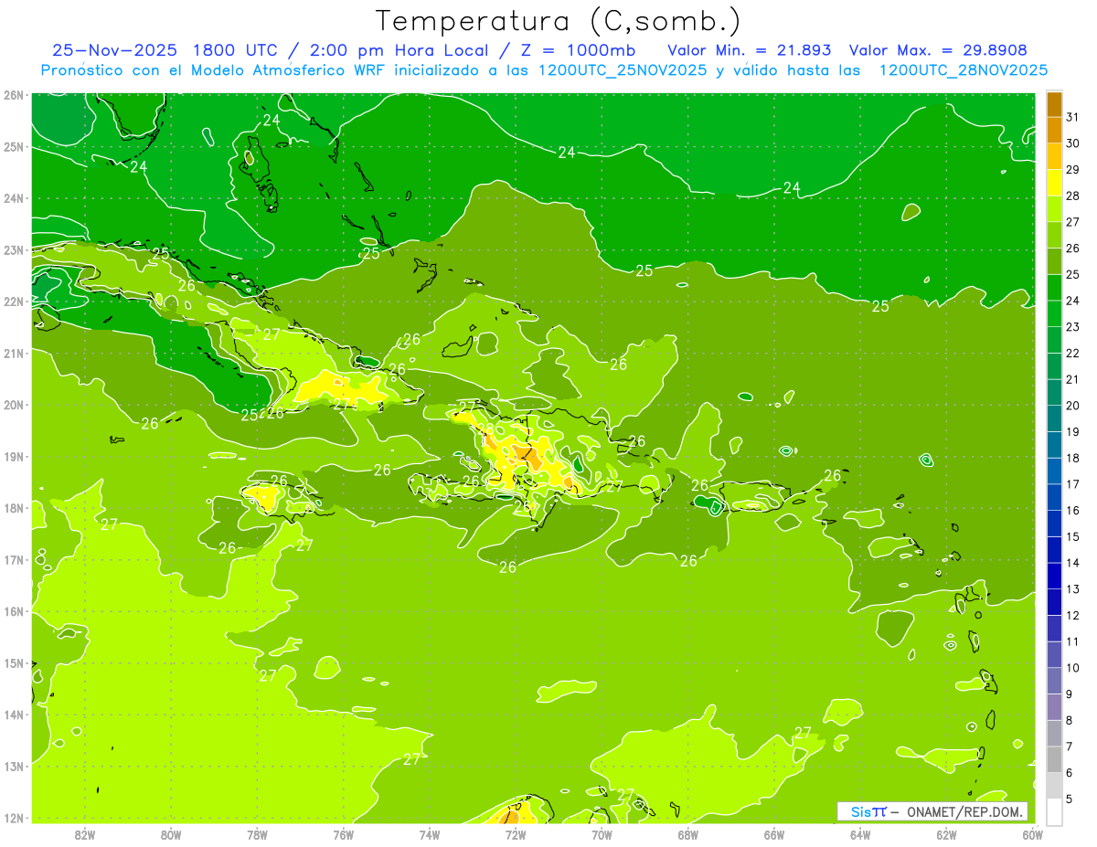Click the "17N" latitude axis label

[x=14, y=559]
